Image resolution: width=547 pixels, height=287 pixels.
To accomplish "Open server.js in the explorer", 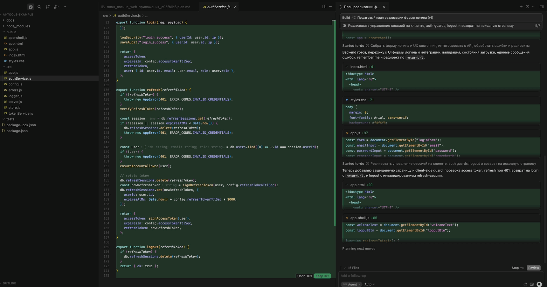I will point(15,102).
